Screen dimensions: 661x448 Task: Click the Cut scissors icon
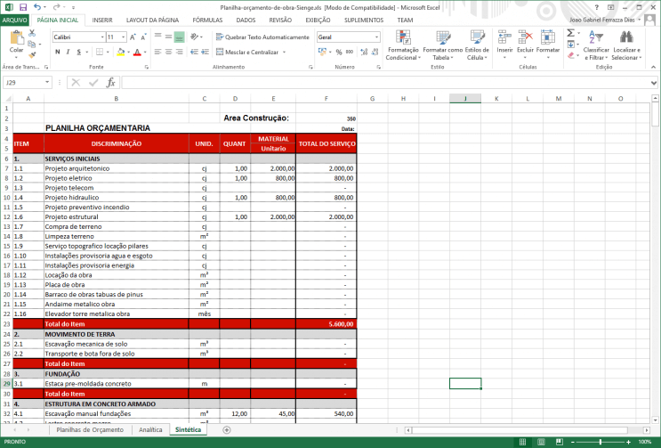pyautogui.click(x=33, y=32)
